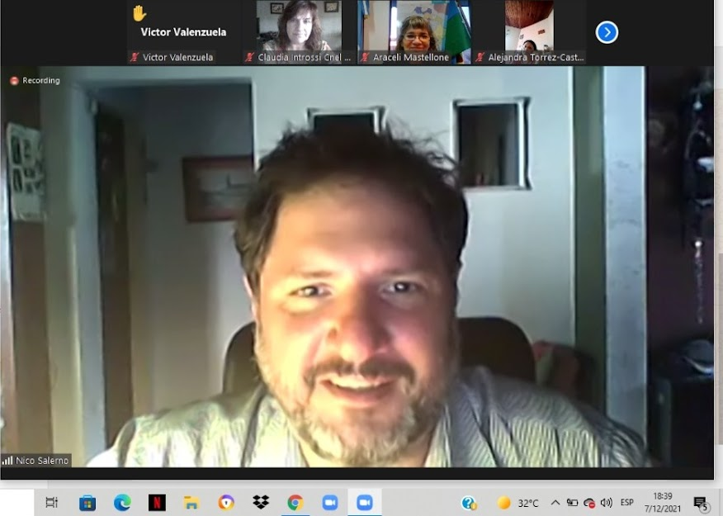This screenshot has height=516, width=723.
Task: Launch Microsoft Edge from the taskbar
Action: [x=122, y=503]
